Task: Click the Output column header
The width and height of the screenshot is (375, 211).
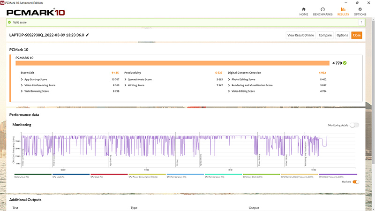Action: click(254, 208)
